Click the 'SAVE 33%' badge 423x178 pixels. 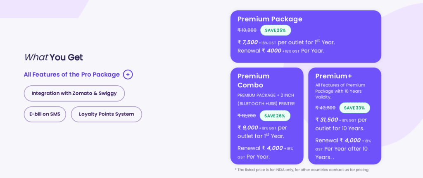[x=354, y=108]
